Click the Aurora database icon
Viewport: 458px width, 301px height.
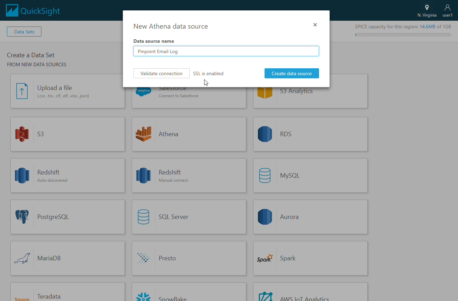[x=265, y=217]
